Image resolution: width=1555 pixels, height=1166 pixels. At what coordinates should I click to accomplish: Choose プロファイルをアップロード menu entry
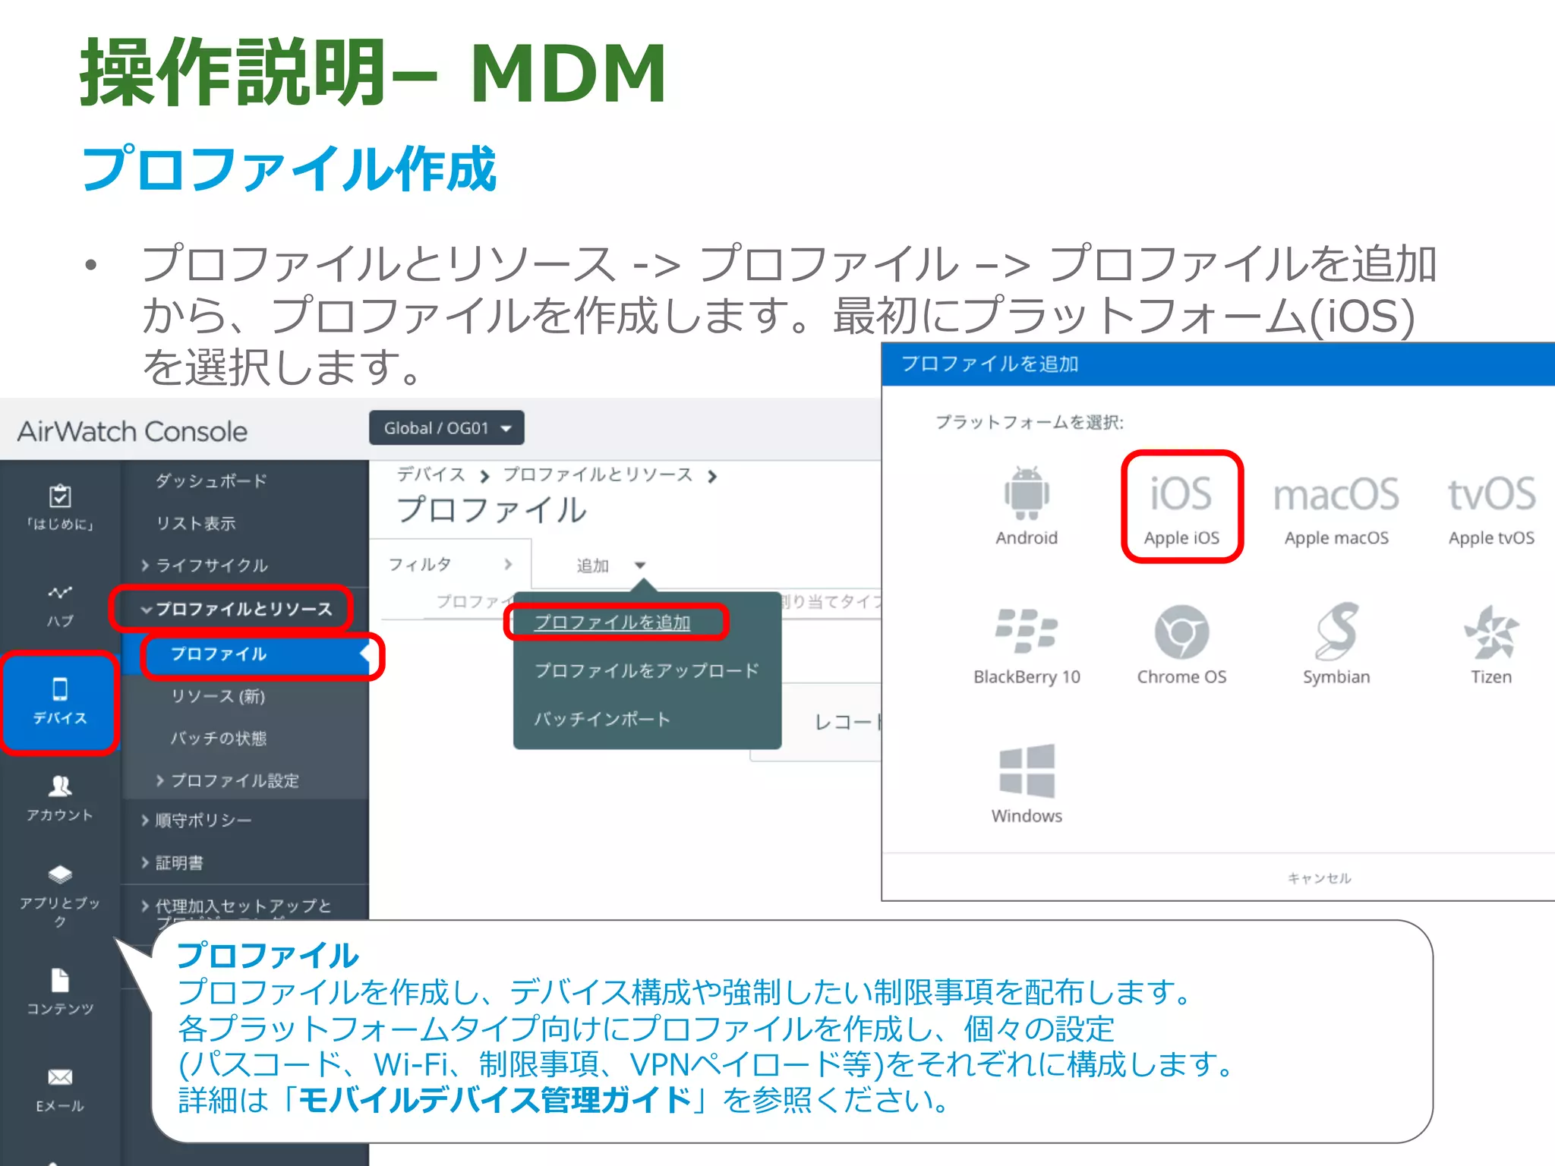tap(647, 671)
